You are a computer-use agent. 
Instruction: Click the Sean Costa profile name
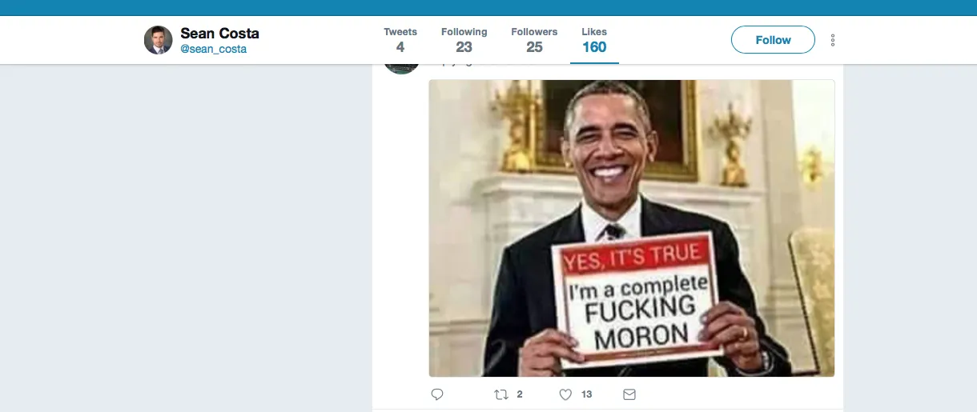tap(219, 34)
